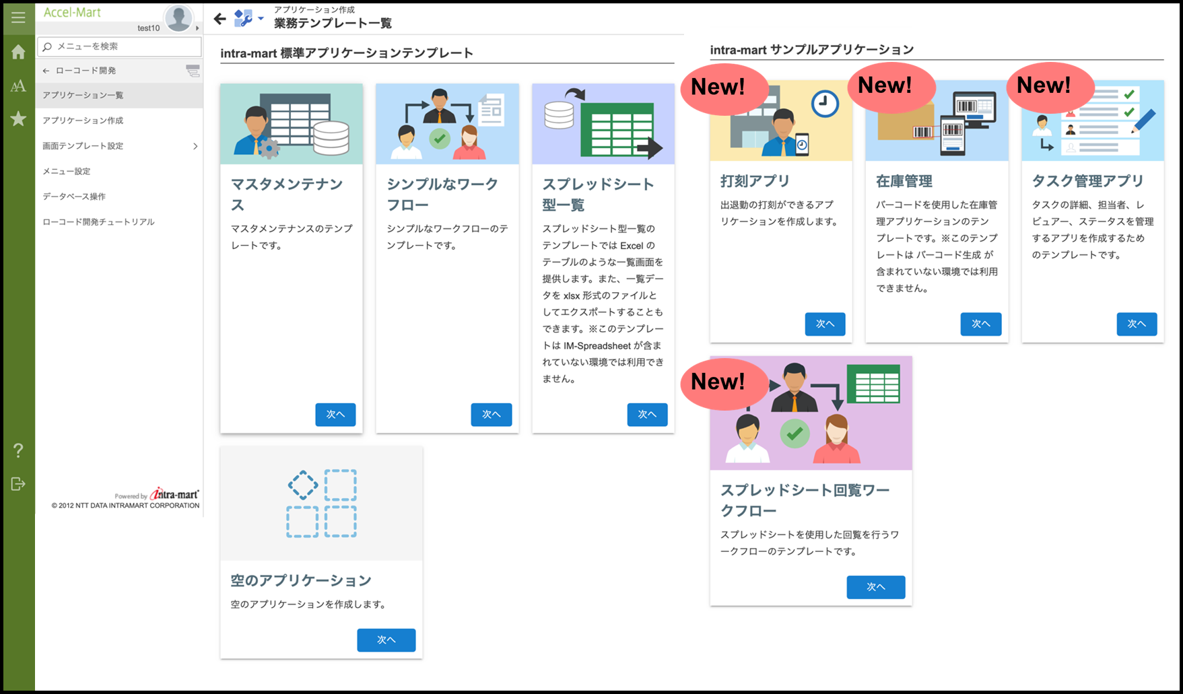Click the user avatar for test10
1183x694 pixels.
tap(178, 18)
